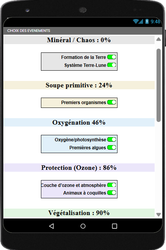Image resolution: width=166 pixels, height=250 pixels.
Task: Click the scrollbar up arrow
Action: pos(158,40)
